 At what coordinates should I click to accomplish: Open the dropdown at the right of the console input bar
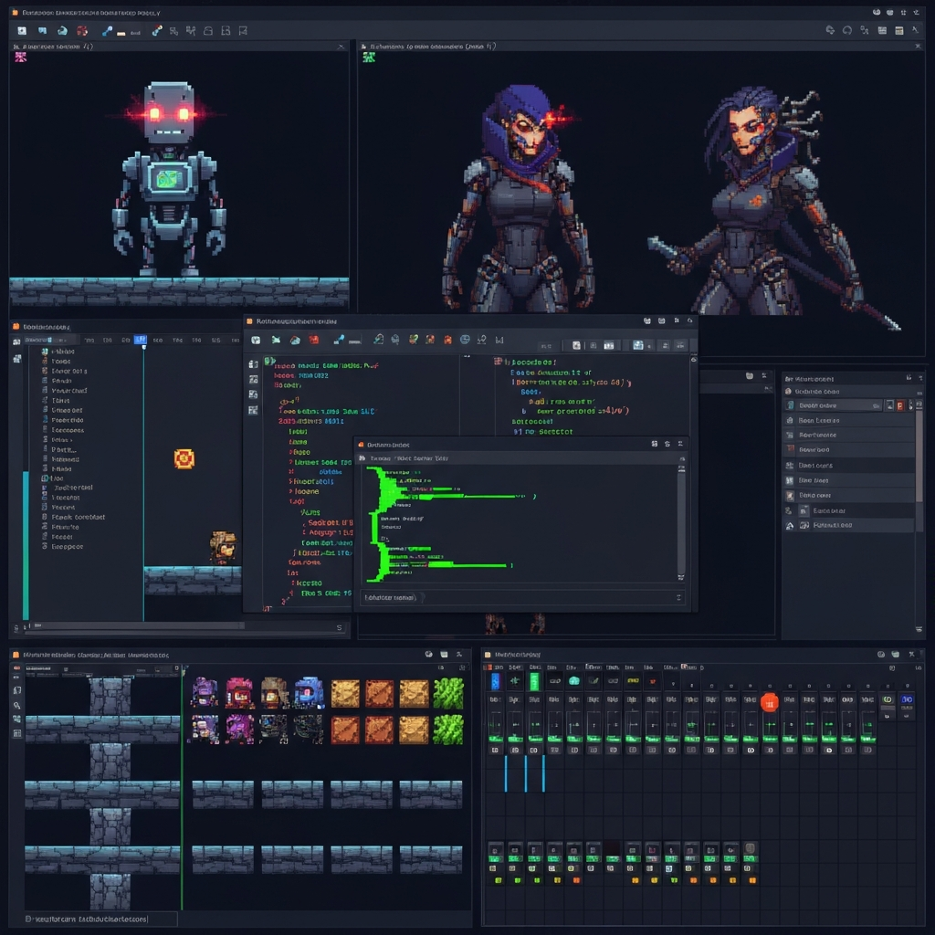coord(678,597)
